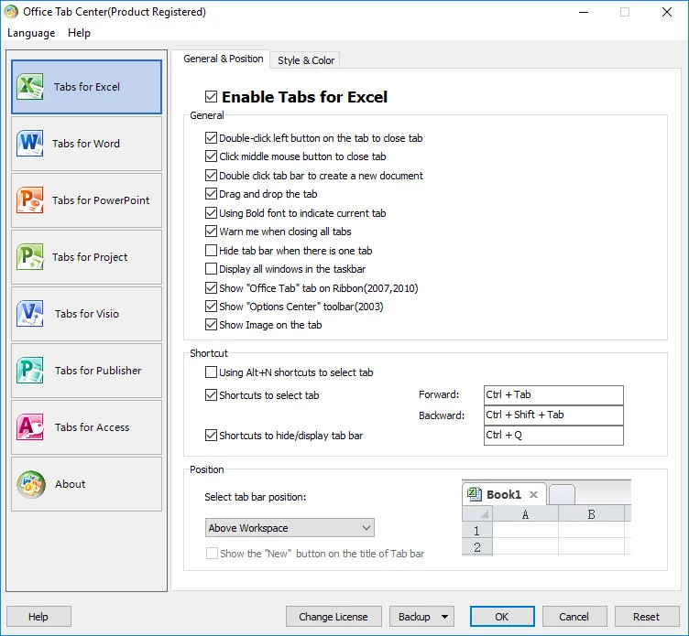The height and width of the screenshot is (636, 689).
Task: Select the Publisher icon in the sidebar
Action: tap(30, 370)
